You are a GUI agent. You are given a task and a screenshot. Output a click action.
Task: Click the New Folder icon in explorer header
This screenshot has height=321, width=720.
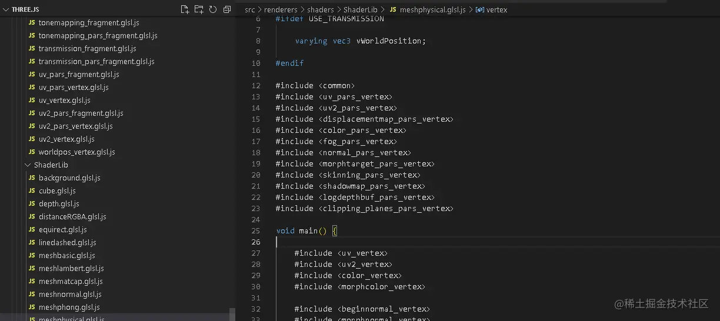[199, 9]
